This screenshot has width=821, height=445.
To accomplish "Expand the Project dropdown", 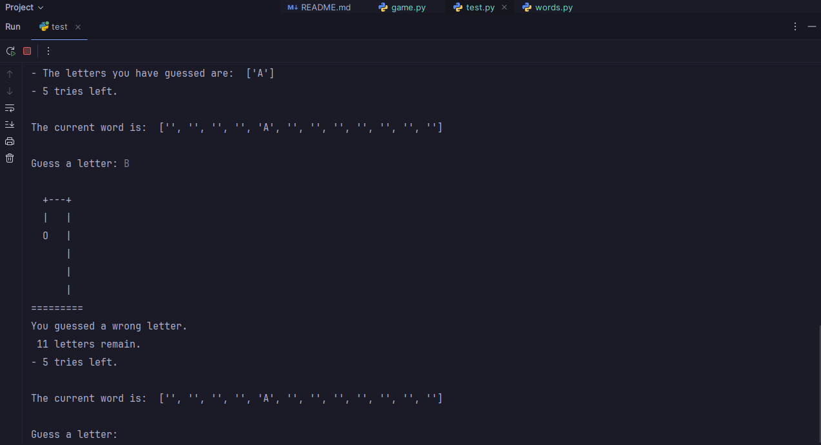I will (25, 7).
